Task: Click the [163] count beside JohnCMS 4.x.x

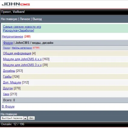Action: coord(46,59)
